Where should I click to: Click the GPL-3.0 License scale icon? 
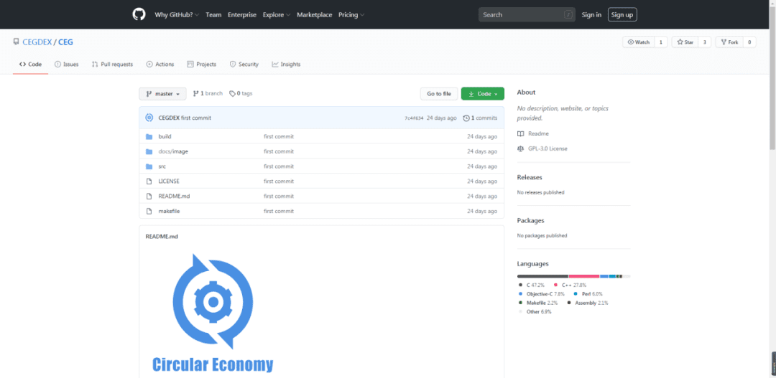520,148
